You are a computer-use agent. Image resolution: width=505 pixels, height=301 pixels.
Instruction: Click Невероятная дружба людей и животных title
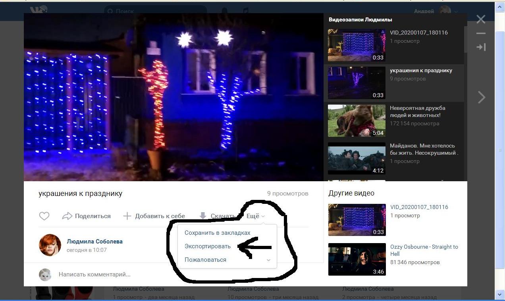coord(418,111)
